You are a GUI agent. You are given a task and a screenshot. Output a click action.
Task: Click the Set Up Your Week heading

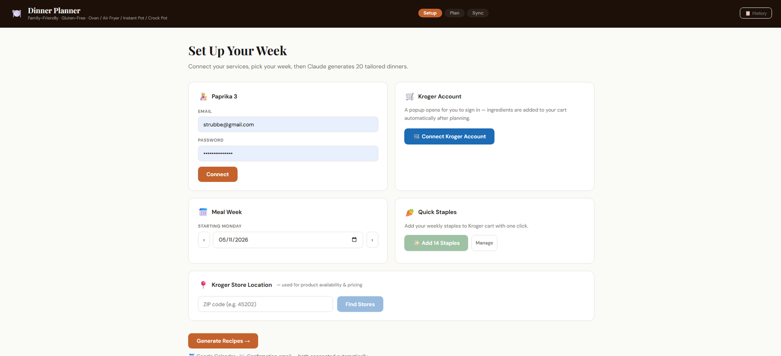point(238,51)
